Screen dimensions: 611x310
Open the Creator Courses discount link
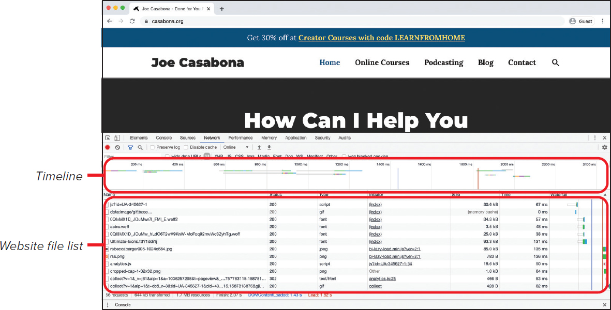382,38
